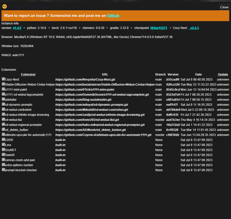Click the zanllp infinite-image-browsing URL

click(100, 115)
